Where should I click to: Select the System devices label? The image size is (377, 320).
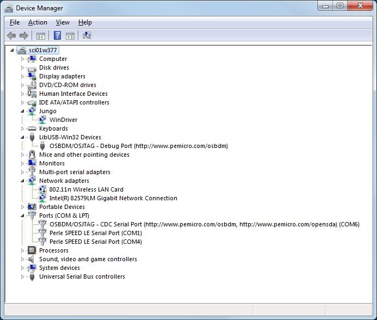pos(60,268)
